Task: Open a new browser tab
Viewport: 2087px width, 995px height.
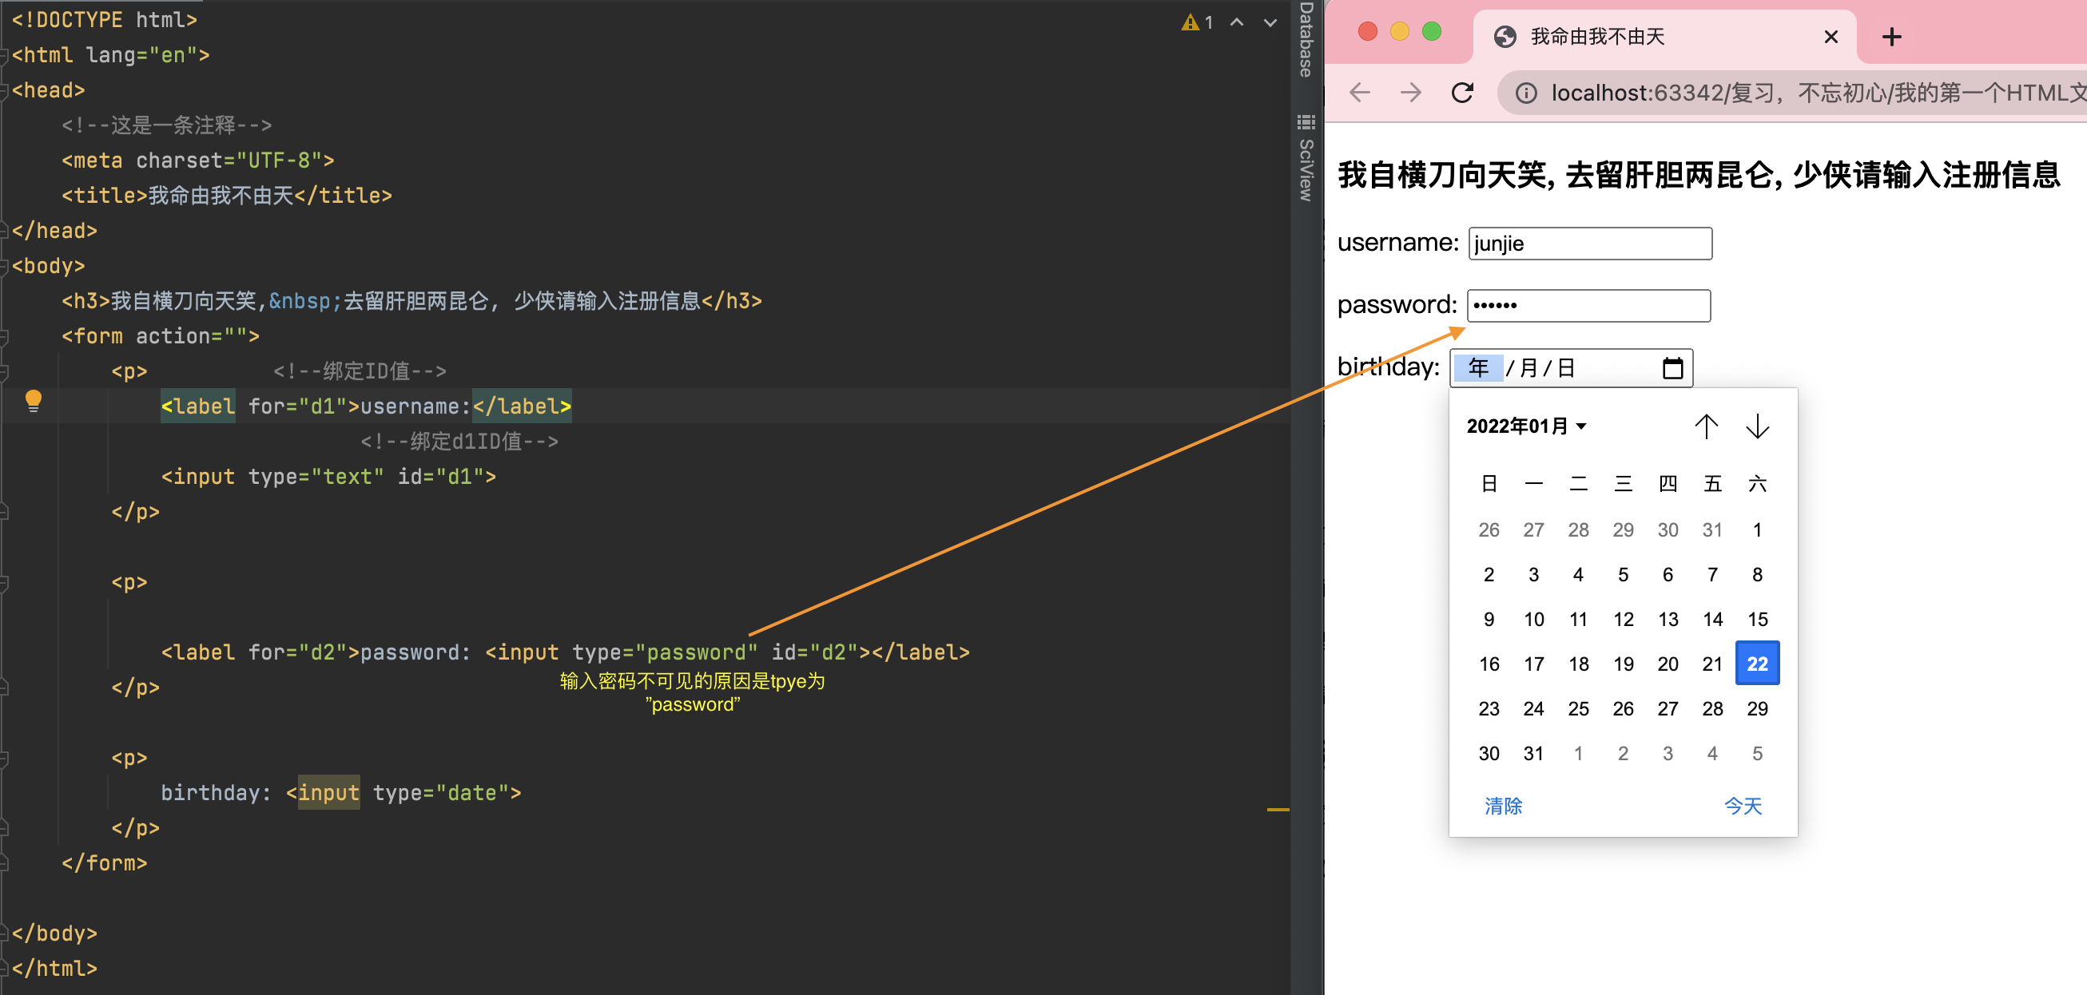Action: tap(1891, 37)
